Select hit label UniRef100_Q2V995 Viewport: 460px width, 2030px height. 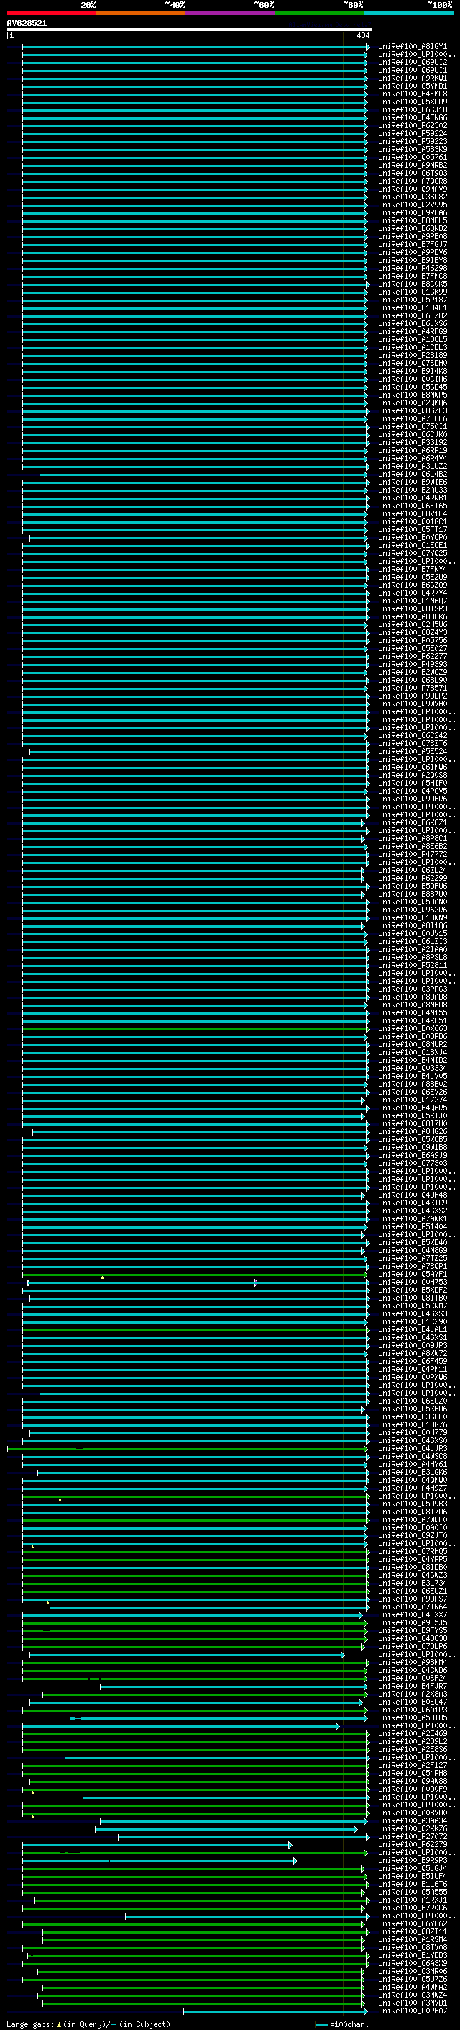pyautogui.click(x=412, y=205)
